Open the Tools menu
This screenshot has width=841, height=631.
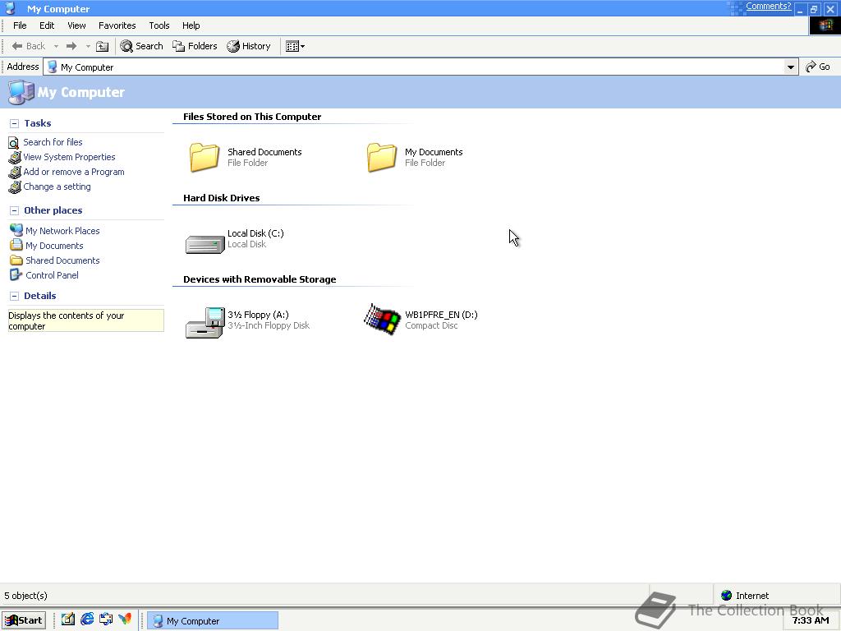pyautogui.click(x=159, y=25)
